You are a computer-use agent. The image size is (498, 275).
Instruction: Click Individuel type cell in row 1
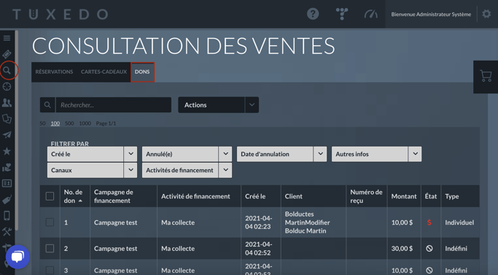(459, 222)
